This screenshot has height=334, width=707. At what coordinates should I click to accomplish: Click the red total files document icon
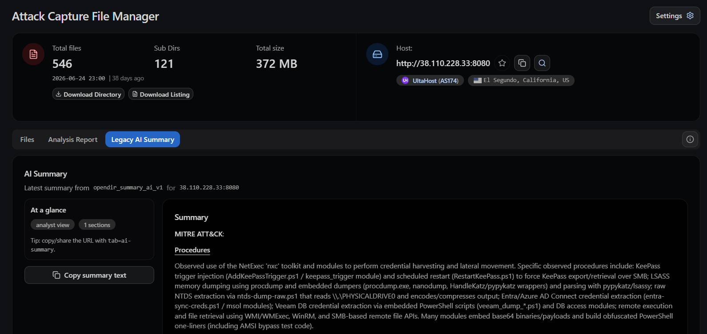point(33,54)
